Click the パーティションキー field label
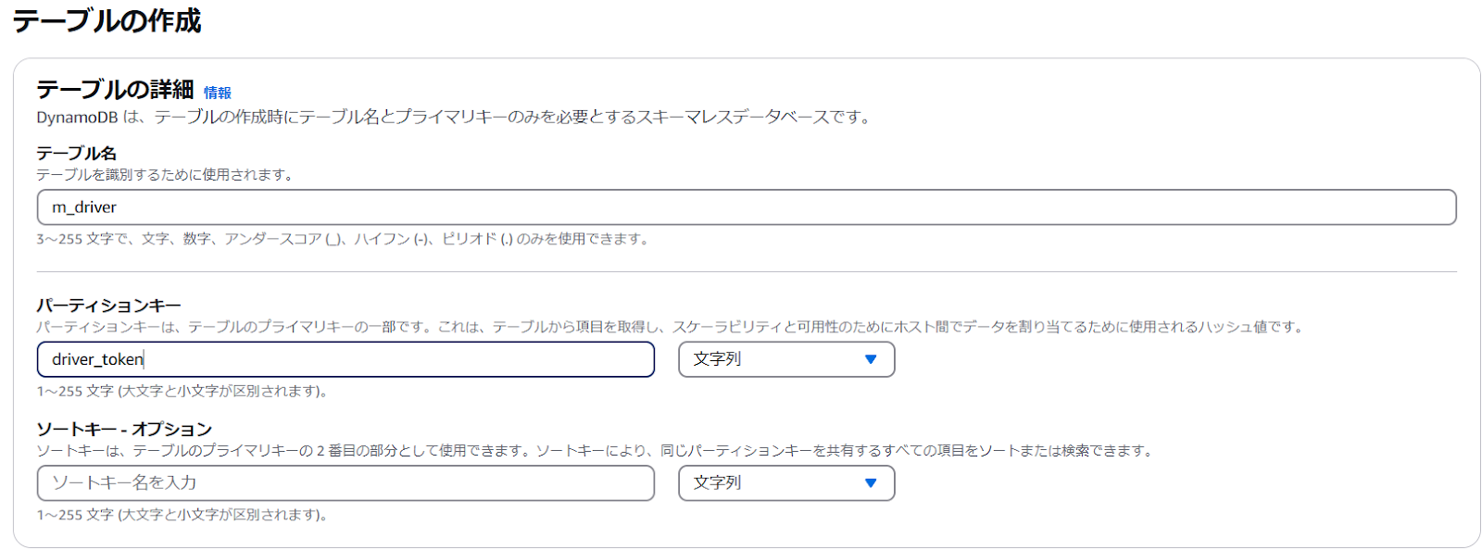 coord(108,306)
